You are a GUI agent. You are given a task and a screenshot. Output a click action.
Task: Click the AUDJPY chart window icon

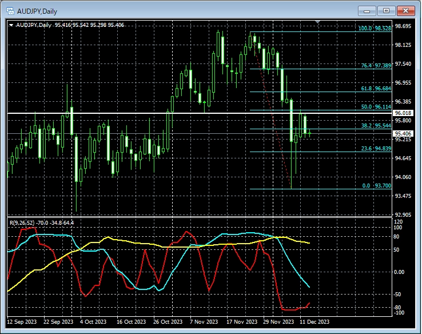[x=10, y=11]
